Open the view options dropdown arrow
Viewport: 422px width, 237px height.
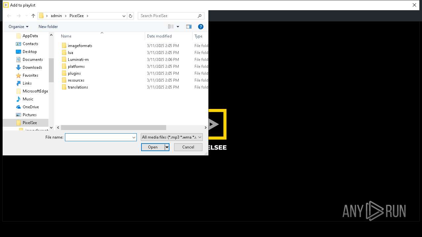(178, 27)
